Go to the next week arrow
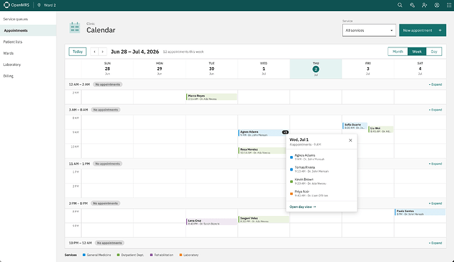Image resolution: width=454 pixels, height=262 pixels. [x=103, y=51]
